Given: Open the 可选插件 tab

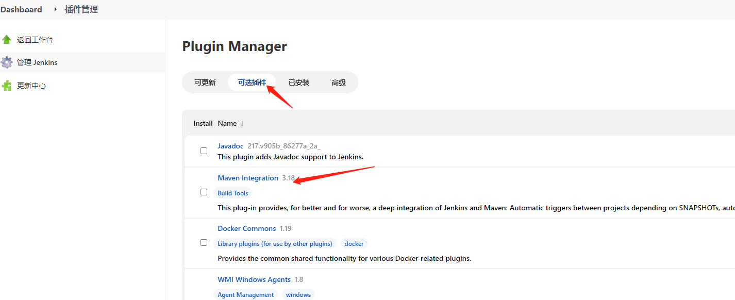Looking at the screenshot, I should pos(252,82).
